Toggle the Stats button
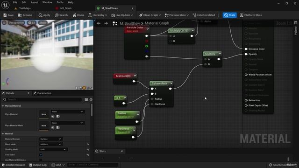The image size is (299, 168). [229, 15]
